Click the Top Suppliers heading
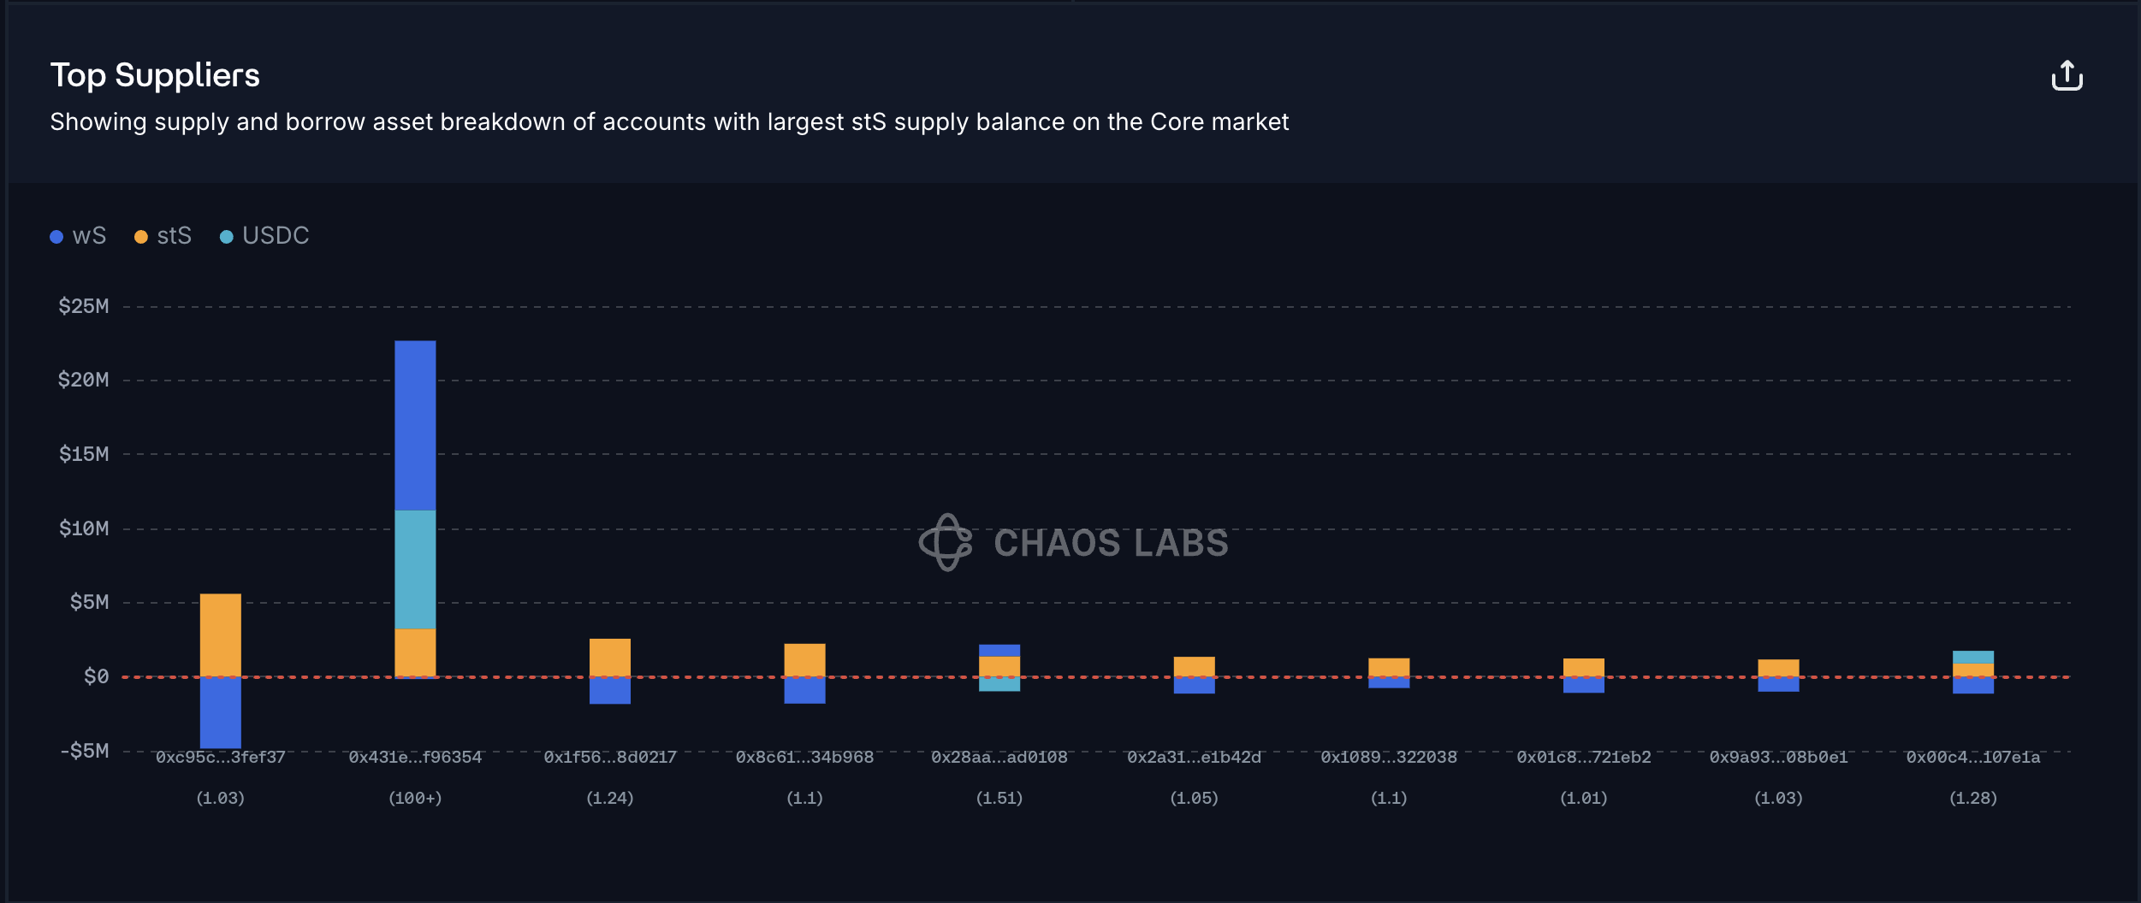2141x903 pixels. (x=155, y=75)
